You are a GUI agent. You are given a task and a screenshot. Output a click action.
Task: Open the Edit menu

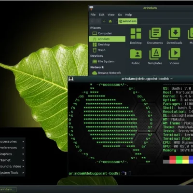point(101,14)
